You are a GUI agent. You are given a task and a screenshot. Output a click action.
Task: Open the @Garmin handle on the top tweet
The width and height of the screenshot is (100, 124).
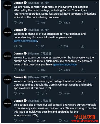coord(33,3)
